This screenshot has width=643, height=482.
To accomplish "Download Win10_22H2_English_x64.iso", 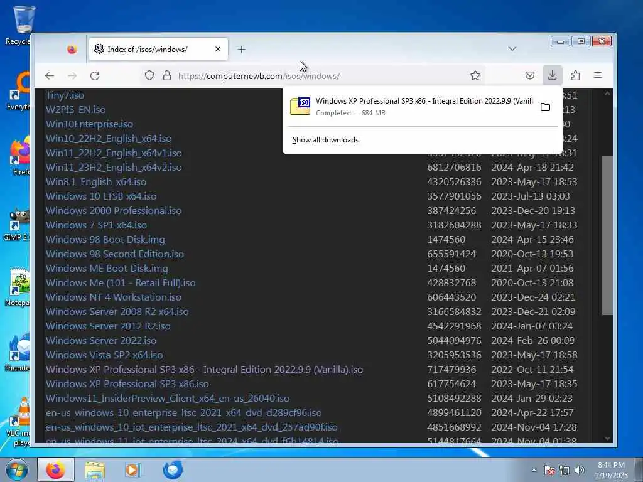I will point(109,139).
